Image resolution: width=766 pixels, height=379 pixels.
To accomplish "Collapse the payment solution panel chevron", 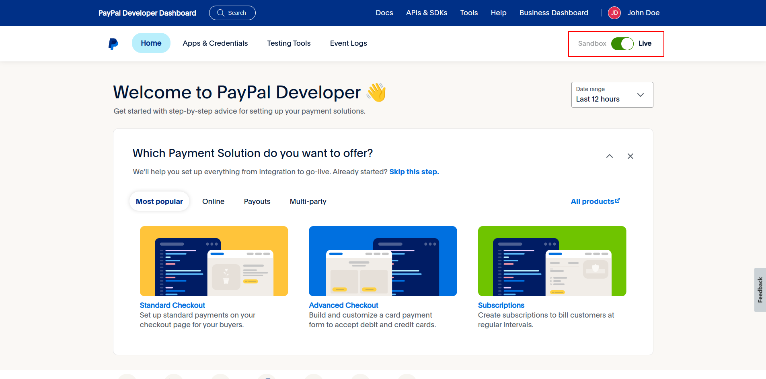I will point(610,156).
